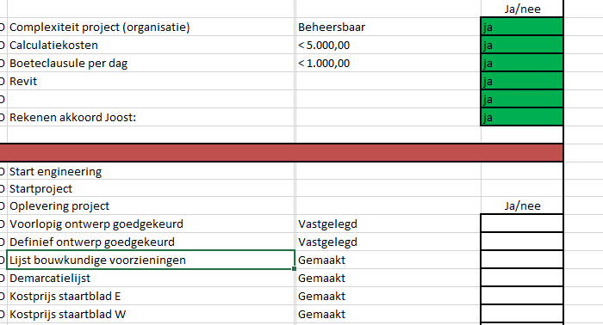Image resolution: width=603 pixels, height=325 pixels.
Task: Select green ja cell for Boeteclausule per dag
Action: click(x=522, y=63)
